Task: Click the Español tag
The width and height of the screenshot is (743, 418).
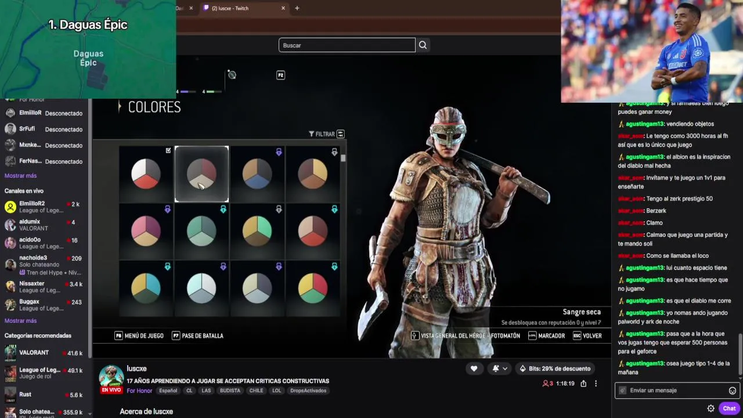Action: (x=168, y=391)
